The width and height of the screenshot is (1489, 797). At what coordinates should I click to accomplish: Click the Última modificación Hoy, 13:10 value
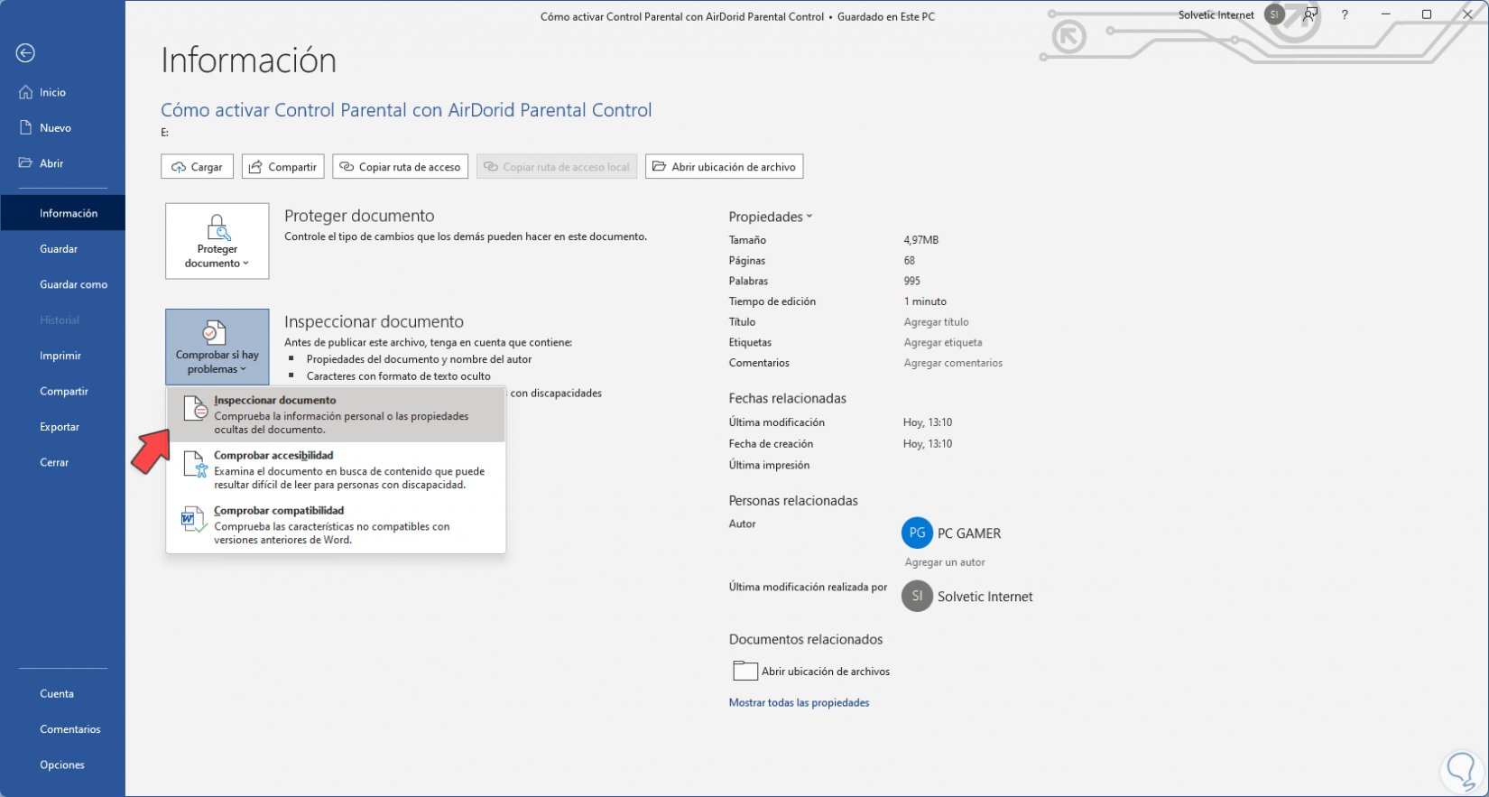(x=928, y=422)
